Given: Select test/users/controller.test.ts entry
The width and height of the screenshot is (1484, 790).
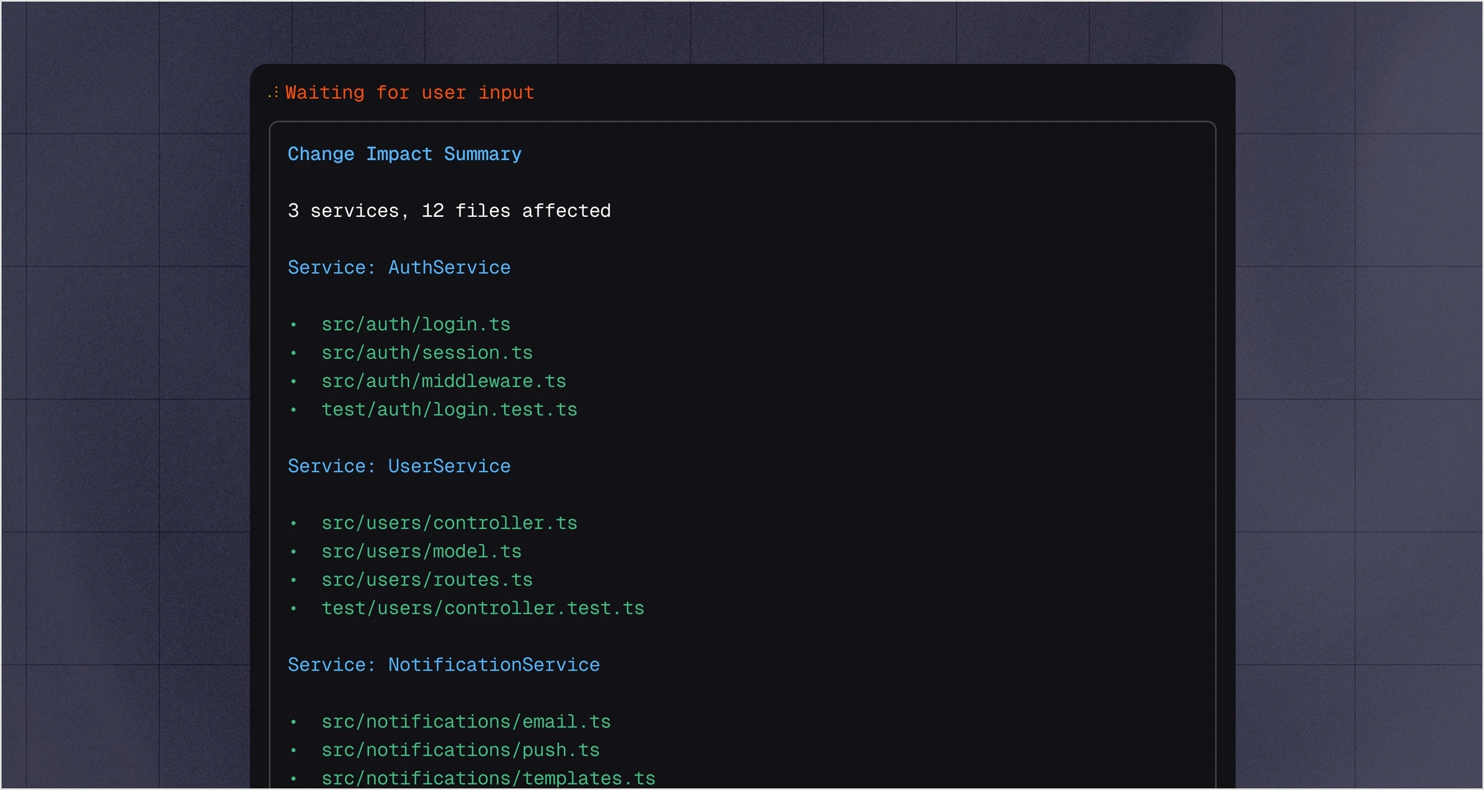Looking at the screenshot, I should 482,608.
